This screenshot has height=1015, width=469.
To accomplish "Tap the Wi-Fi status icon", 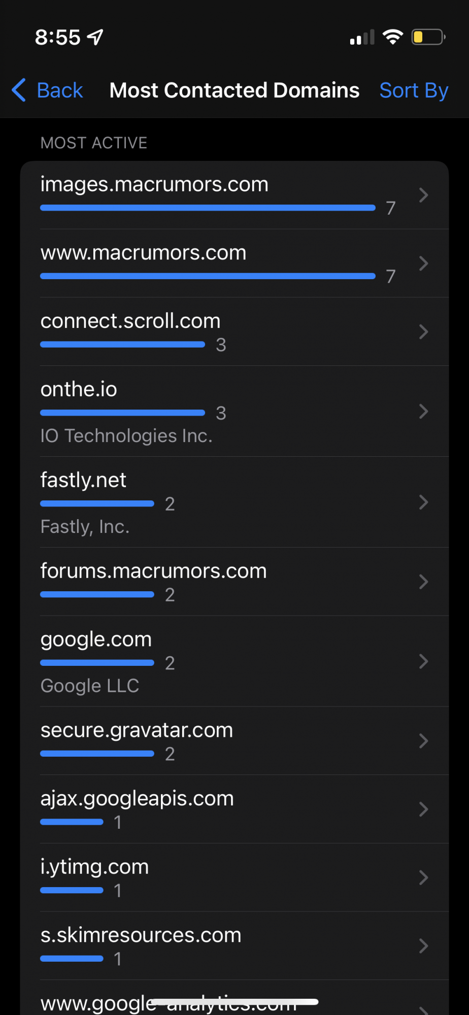I will pos(392,37).
